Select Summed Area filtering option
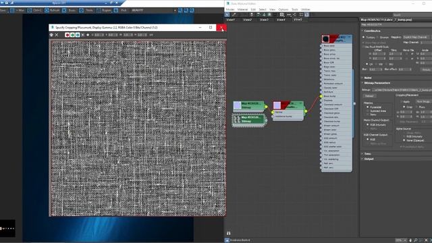 point(368,111)
